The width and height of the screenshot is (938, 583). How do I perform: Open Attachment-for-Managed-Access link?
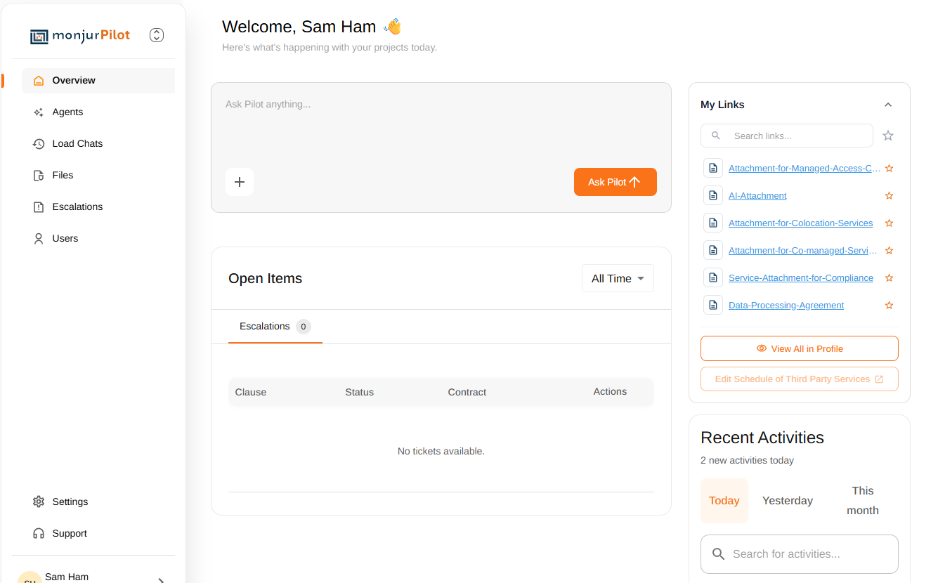point(805,169)
